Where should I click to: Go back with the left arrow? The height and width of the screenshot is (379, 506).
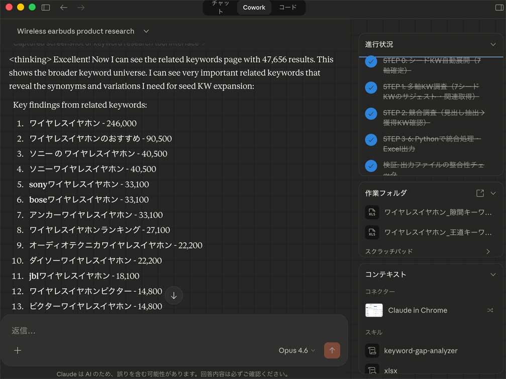pos(63,8)
